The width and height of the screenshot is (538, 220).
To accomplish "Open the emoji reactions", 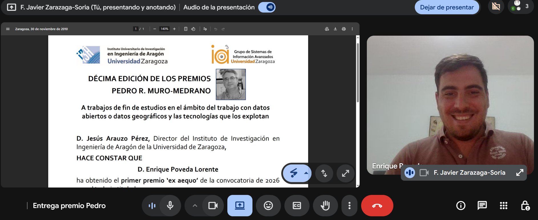I will (x=268, y=205).
